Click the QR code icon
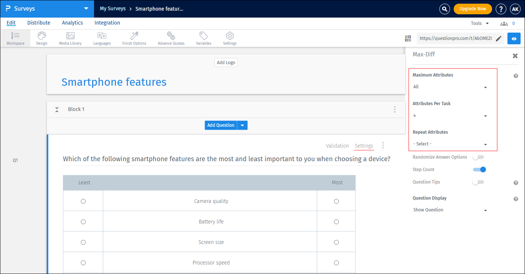This screenshot has height=274, width=525. (x=408, y=38)
